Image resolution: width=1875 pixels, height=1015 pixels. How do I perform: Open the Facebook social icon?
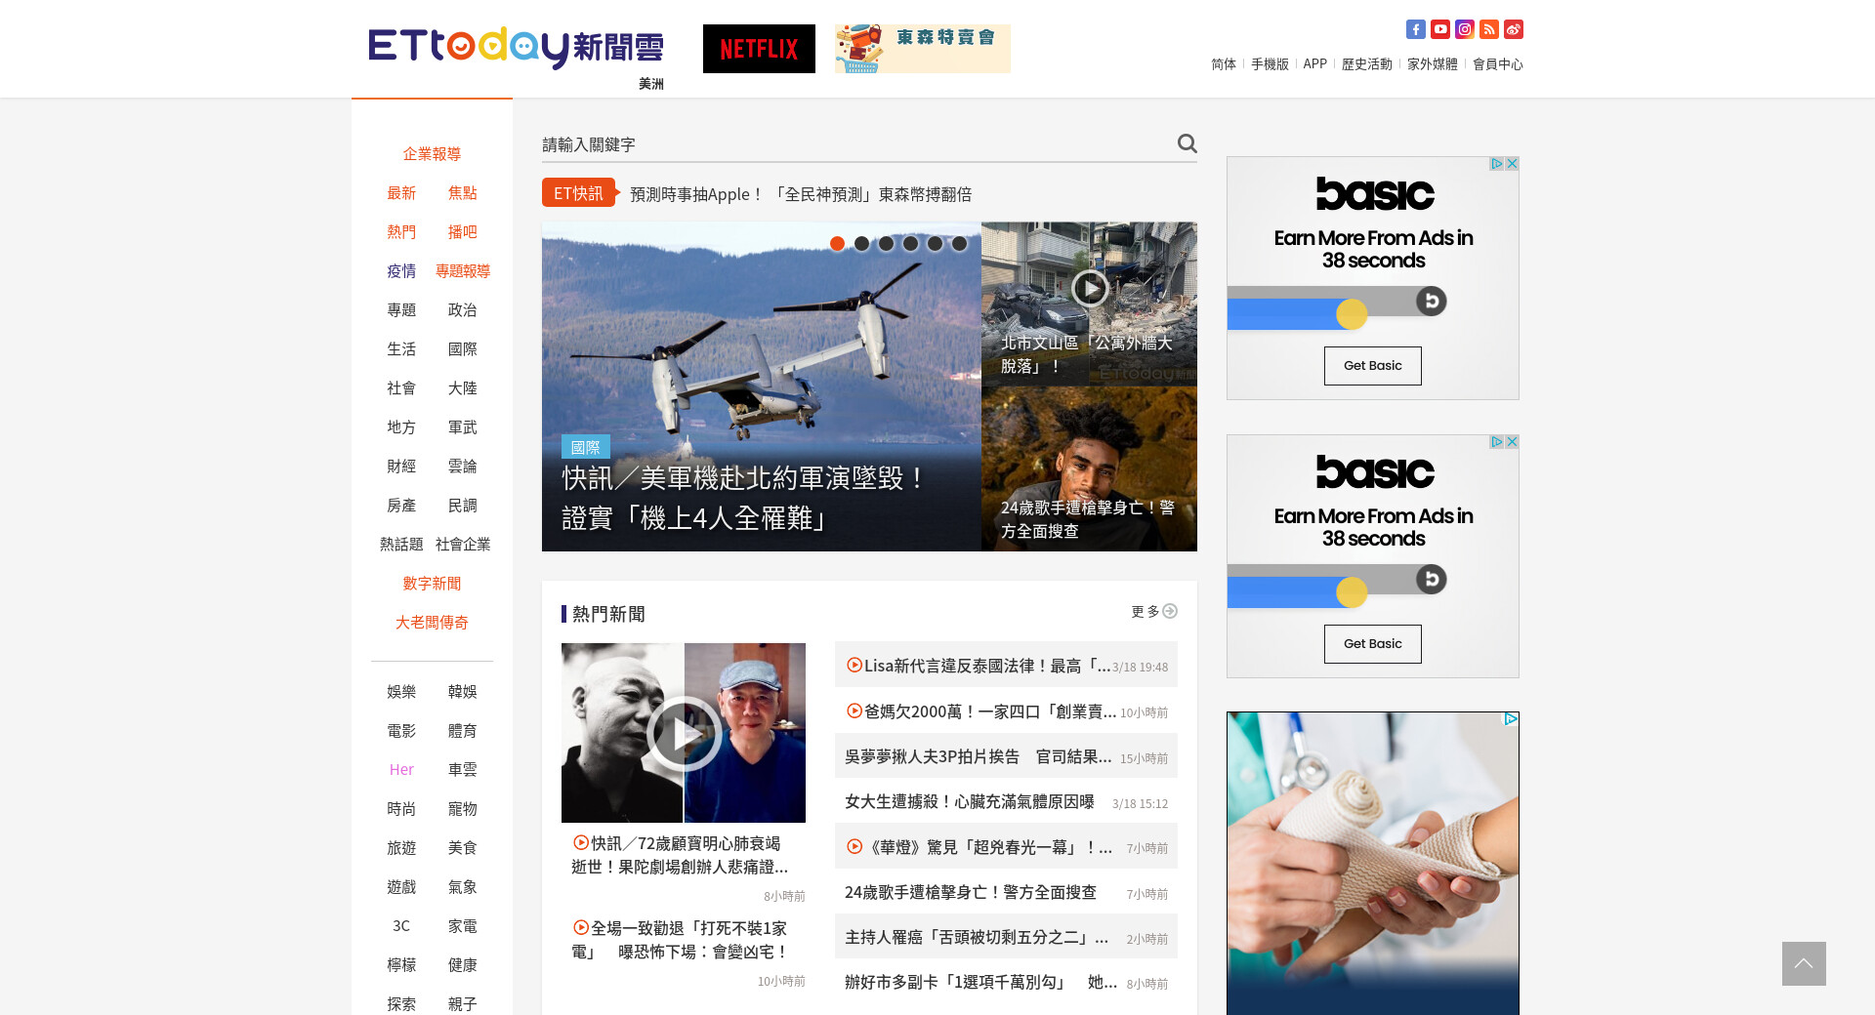click(x=1415, y=29)
